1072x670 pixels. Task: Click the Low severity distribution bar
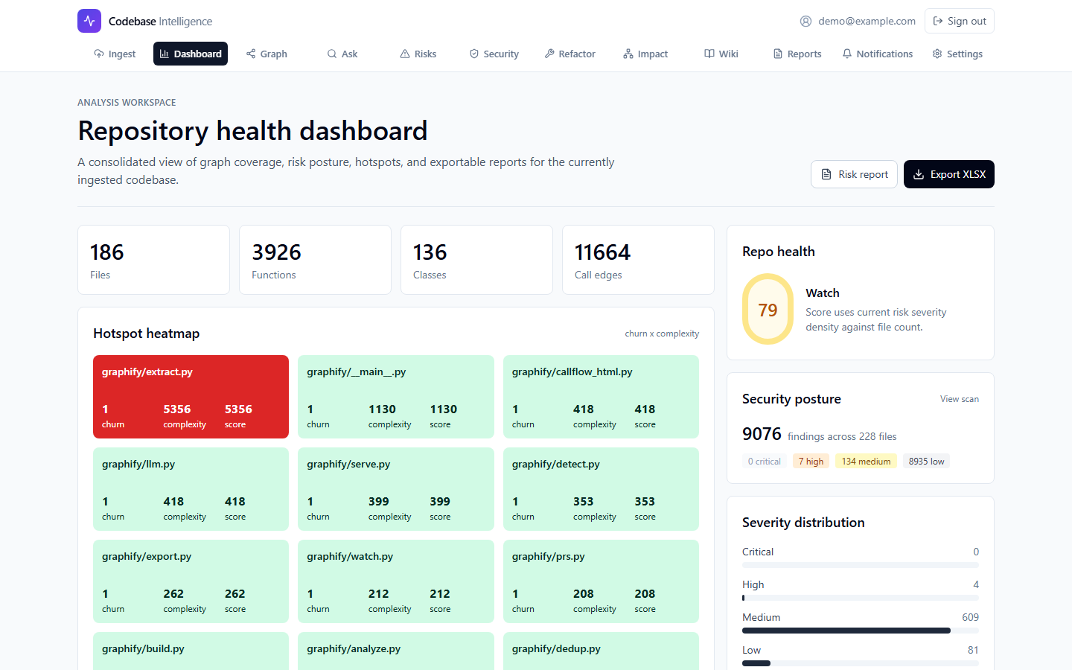tap(861, 663)
